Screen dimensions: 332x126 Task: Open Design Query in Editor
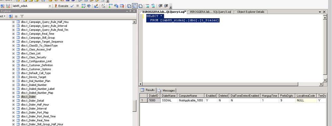(96, 6)
